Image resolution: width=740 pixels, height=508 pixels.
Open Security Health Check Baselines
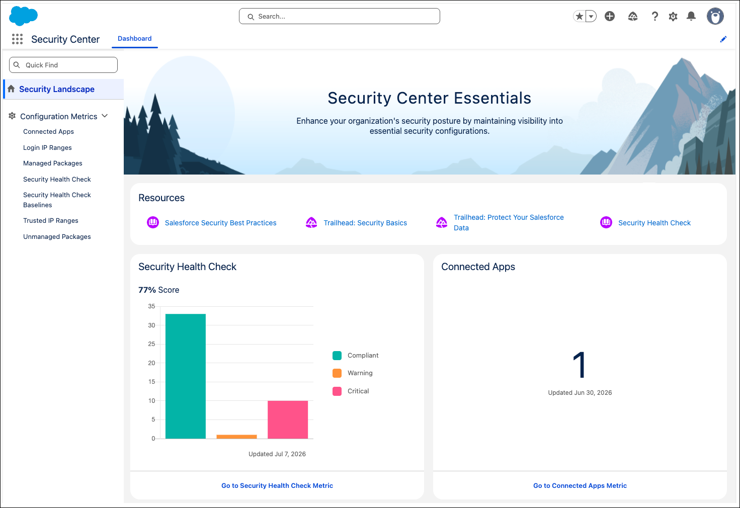tap(57, 200)
